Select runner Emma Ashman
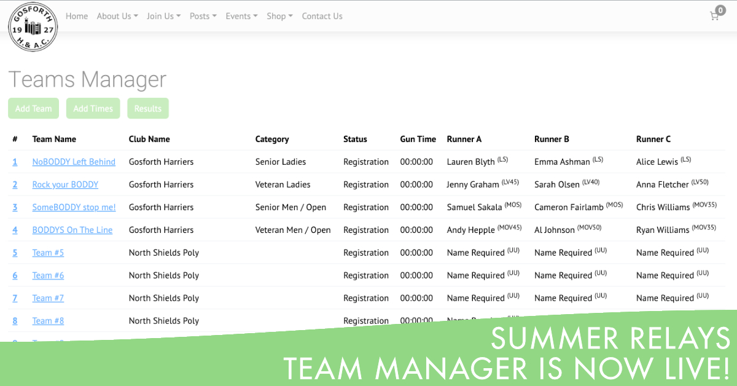737x386 pixels. point(562,162)
